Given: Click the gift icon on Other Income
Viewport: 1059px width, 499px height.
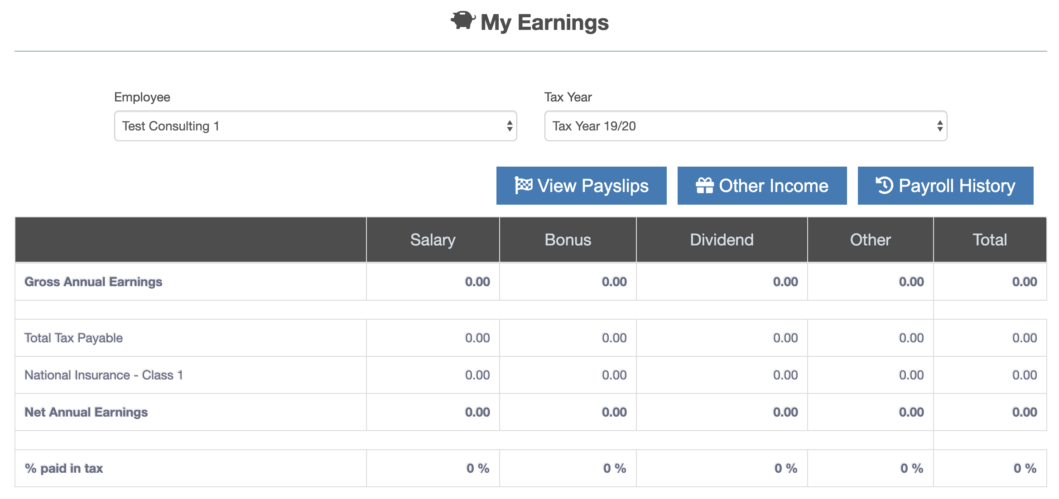Looking at the screenshot, I should 705,186.
